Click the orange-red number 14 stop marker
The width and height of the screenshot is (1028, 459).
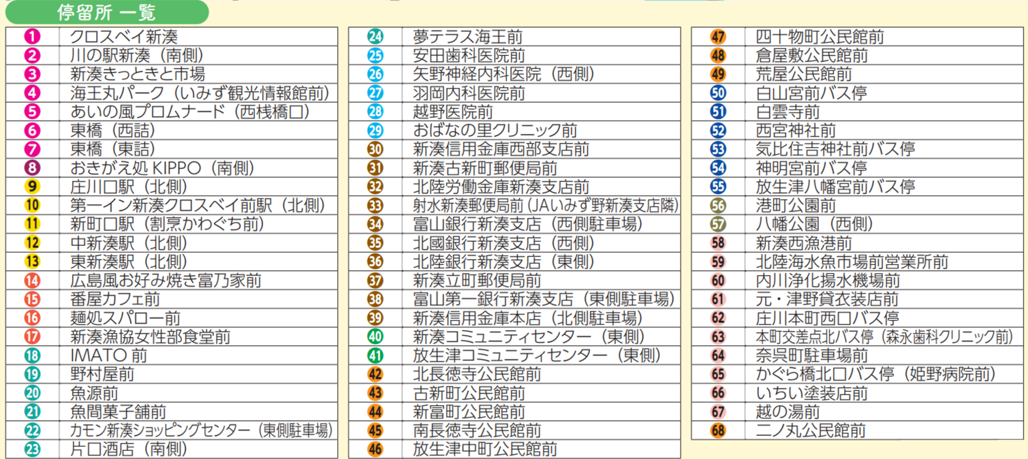(33, 281)
